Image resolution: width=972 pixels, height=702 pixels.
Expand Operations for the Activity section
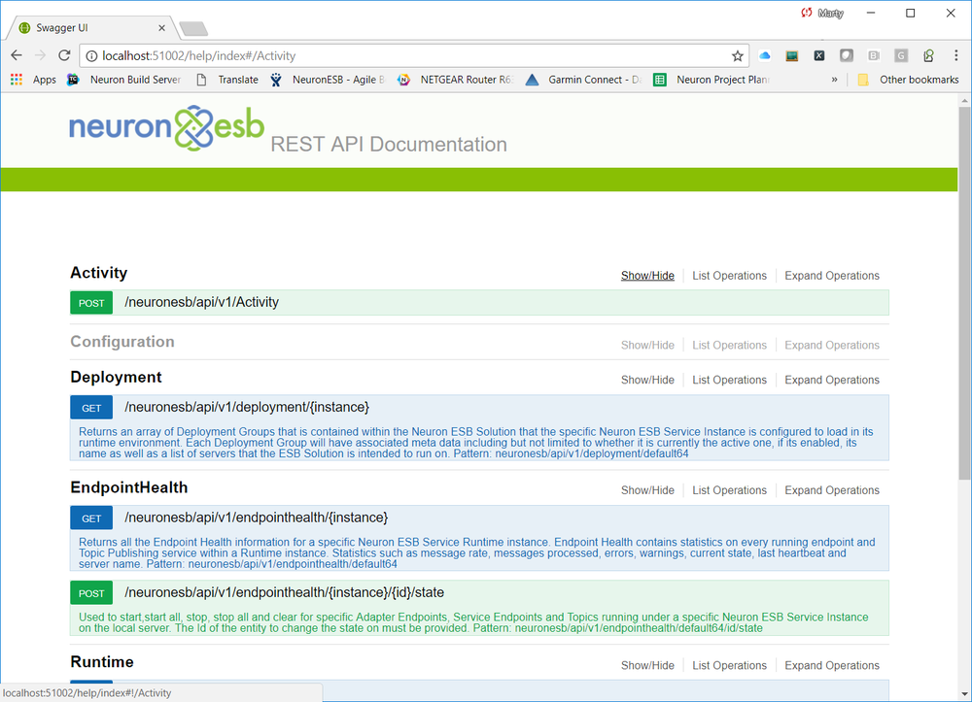(832, 276)
